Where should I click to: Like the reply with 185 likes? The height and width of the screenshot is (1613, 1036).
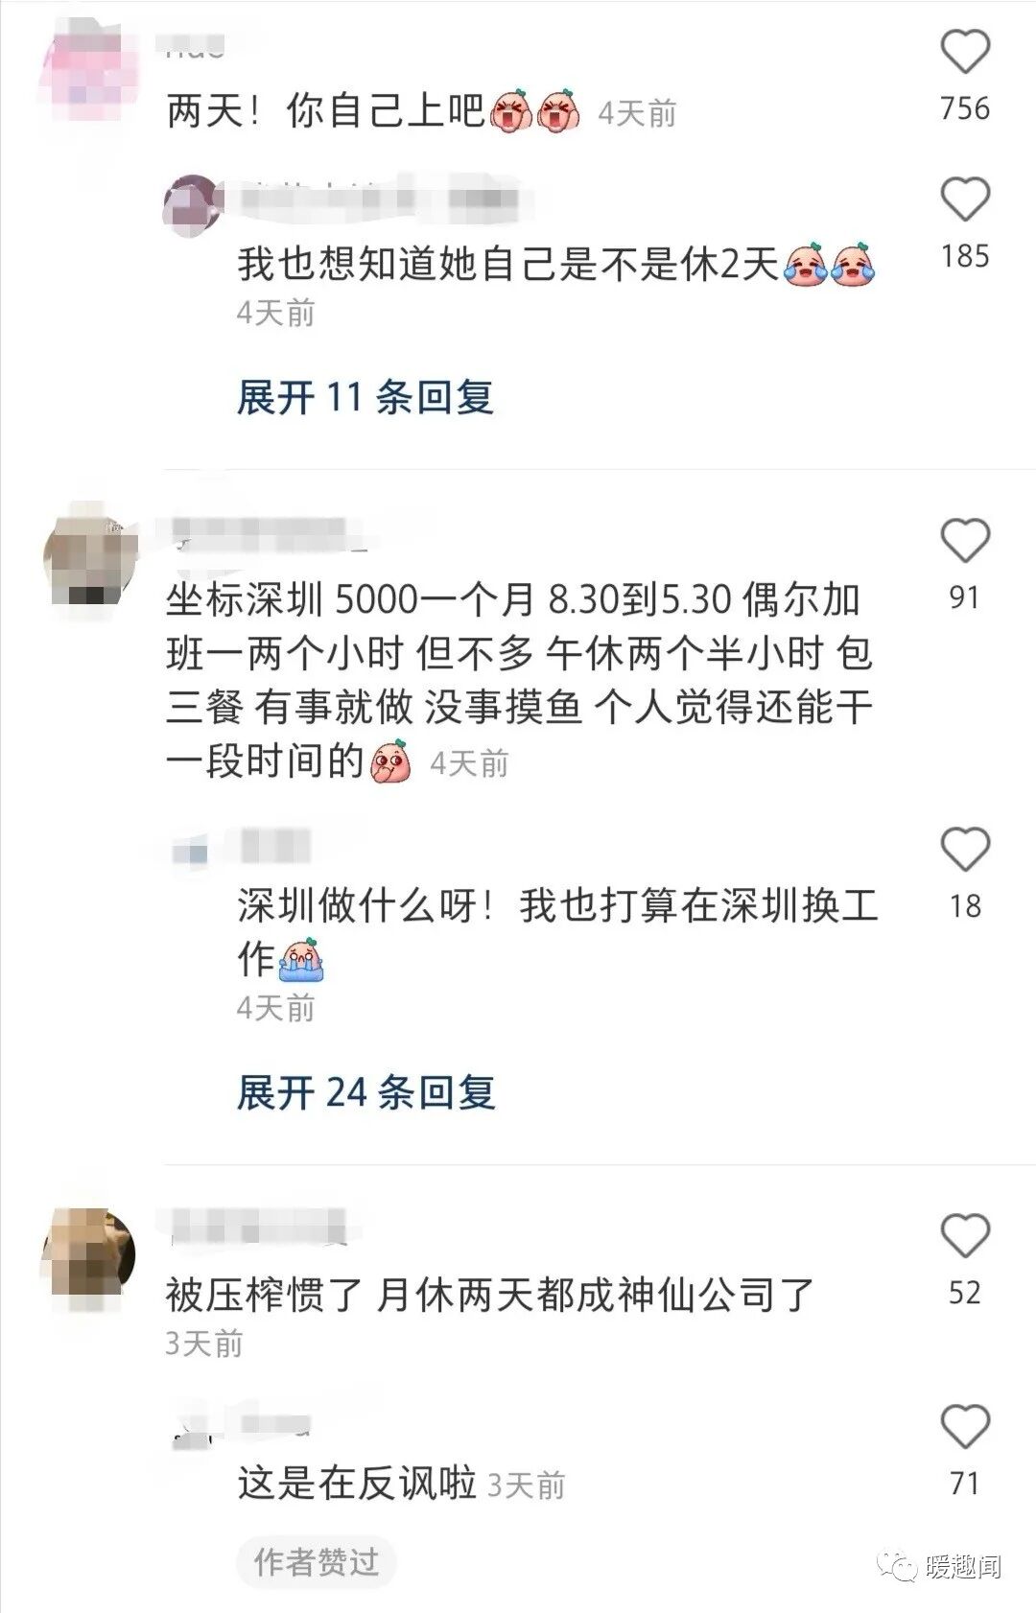point(964,199)
